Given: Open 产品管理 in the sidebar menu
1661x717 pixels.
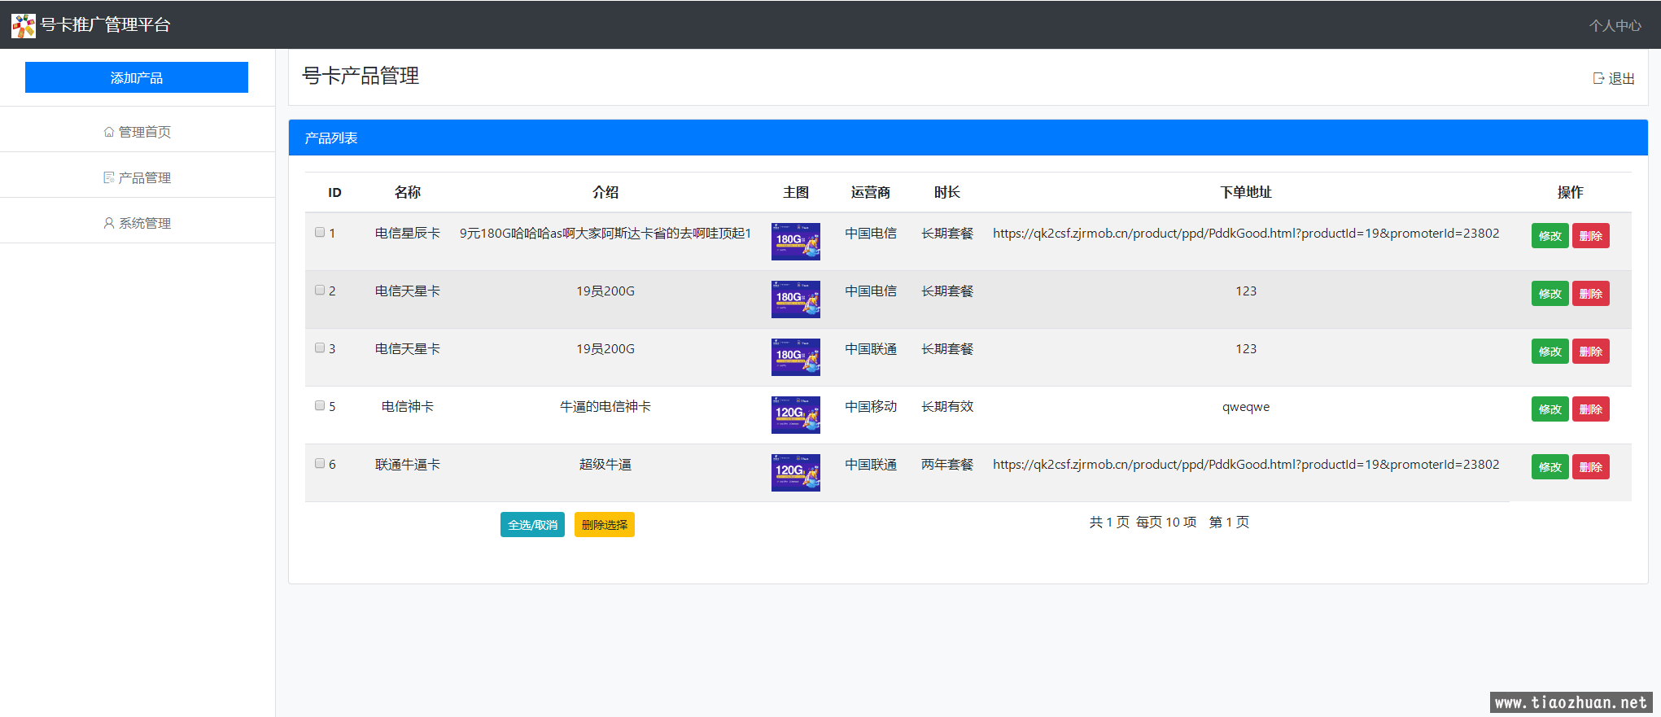Looking at the screenshot, I should tap(144, 177).
